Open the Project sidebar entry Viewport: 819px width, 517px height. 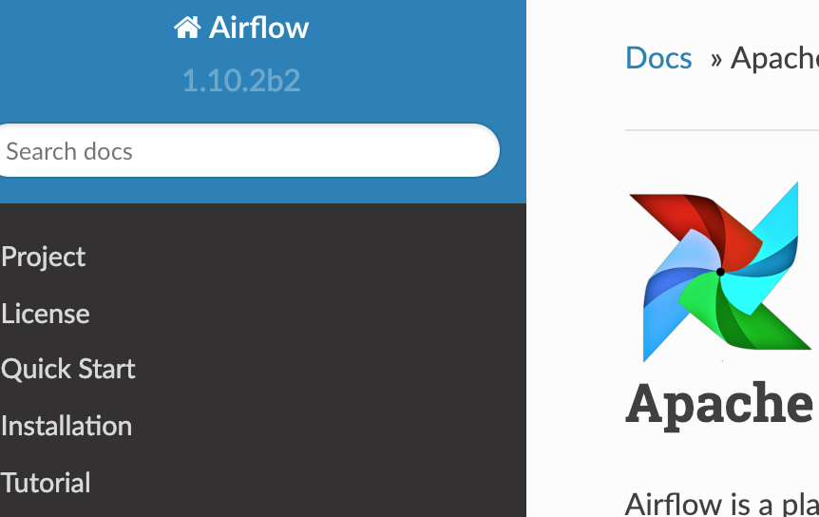(x=44, y=257)
